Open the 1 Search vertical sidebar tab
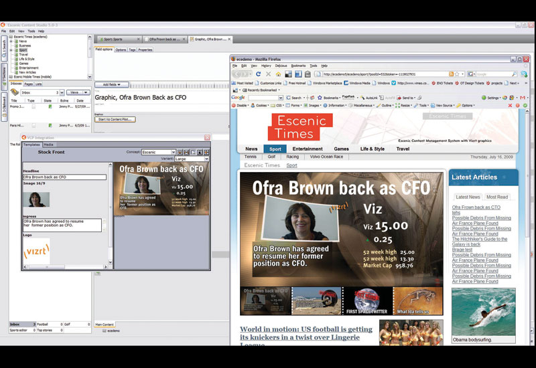The width and height of the screenshot is (536, 368). (4, 48)
